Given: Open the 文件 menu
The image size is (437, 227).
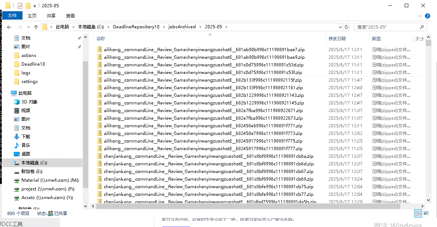Looking at the screenshot, I should [x=12, y=16].
